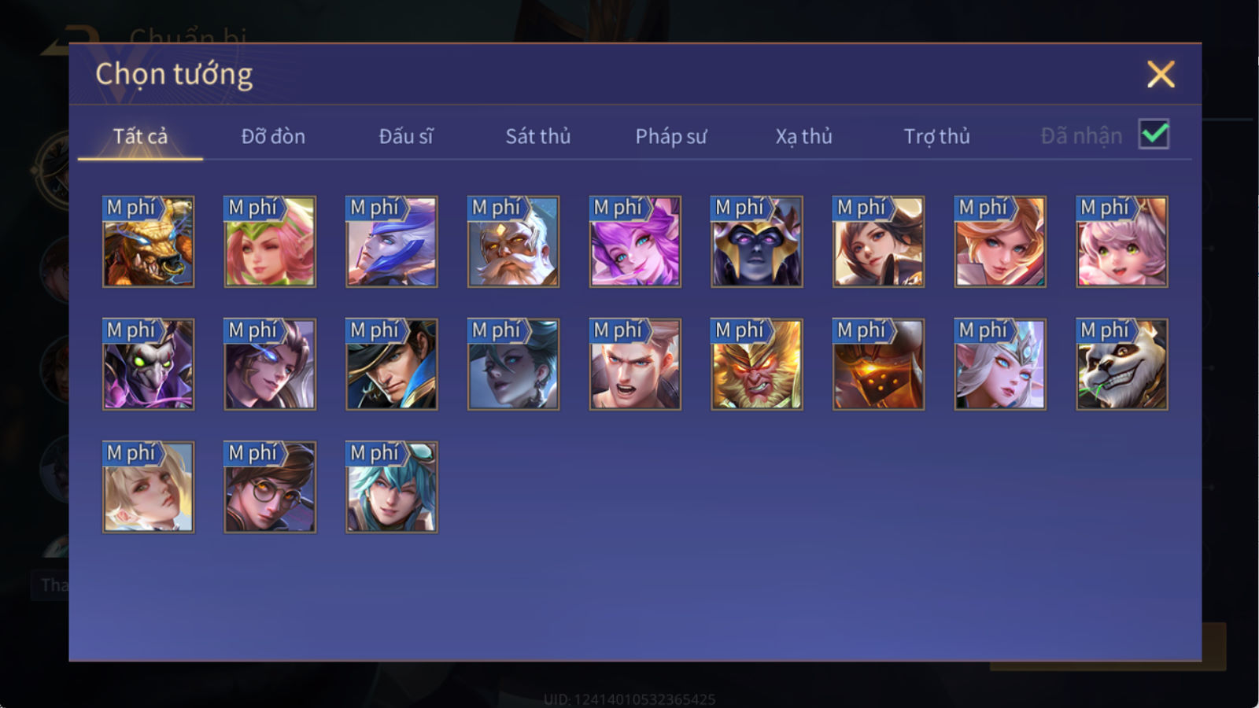Select the panda hero chewing bamboo

1121,364
